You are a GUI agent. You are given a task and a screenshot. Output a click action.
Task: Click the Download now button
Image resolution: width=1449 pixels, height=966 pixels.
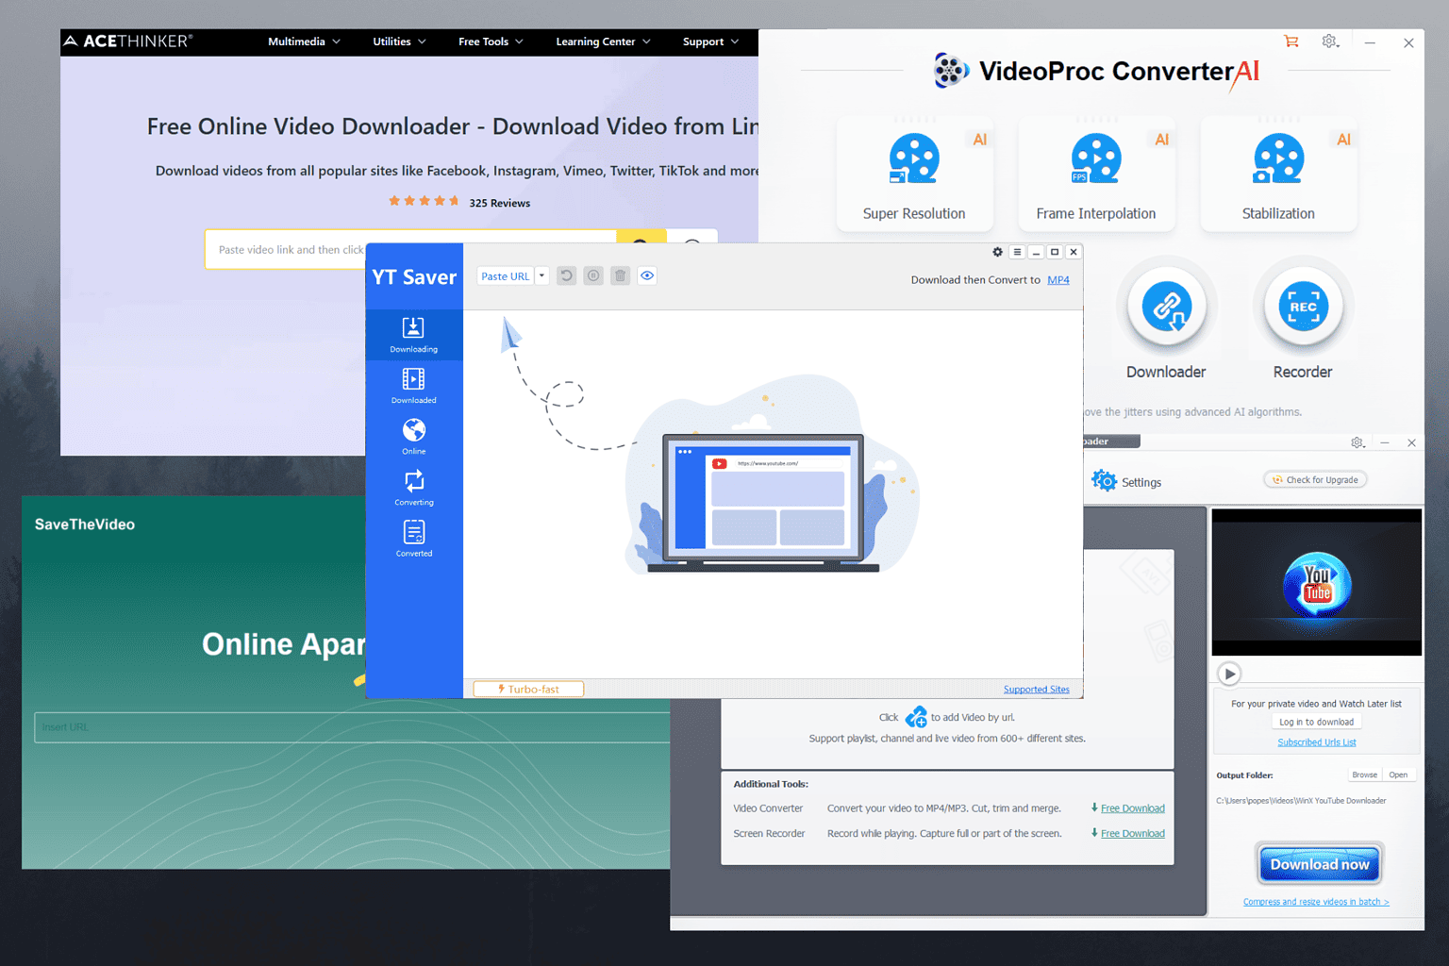[x=1318, y=863]
